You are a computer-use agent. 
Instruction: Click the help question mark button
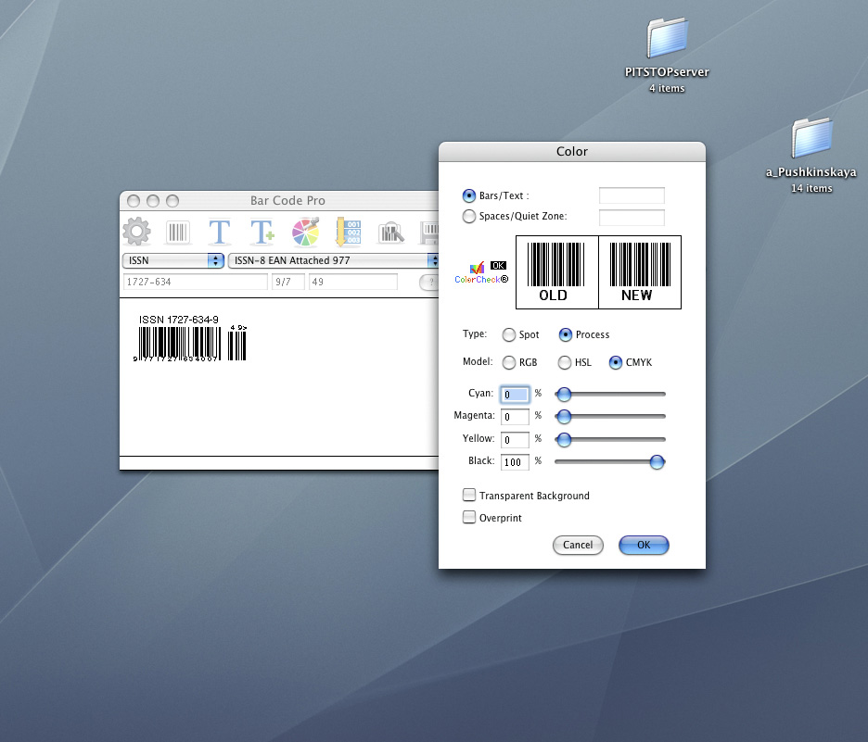tap(430, 282)
